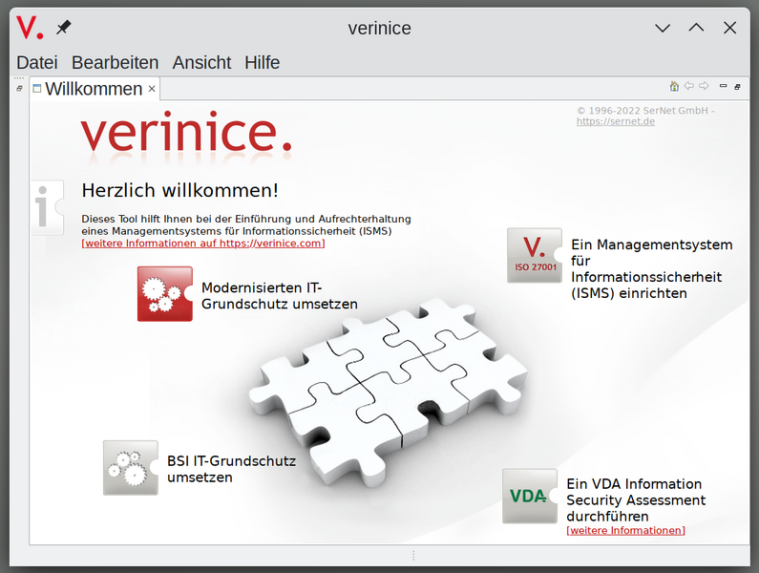
Task: Click the info 'i' puzzle icon
Action: pyautogui.click(x=48, y=207)
